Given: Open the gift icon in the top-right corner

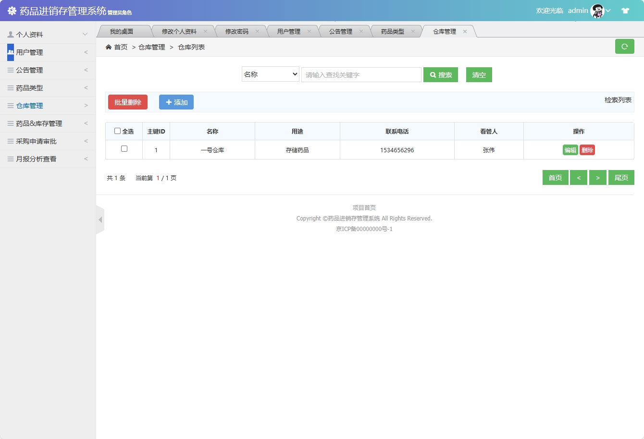Looking at the screenshot, I should pos(625,10).
